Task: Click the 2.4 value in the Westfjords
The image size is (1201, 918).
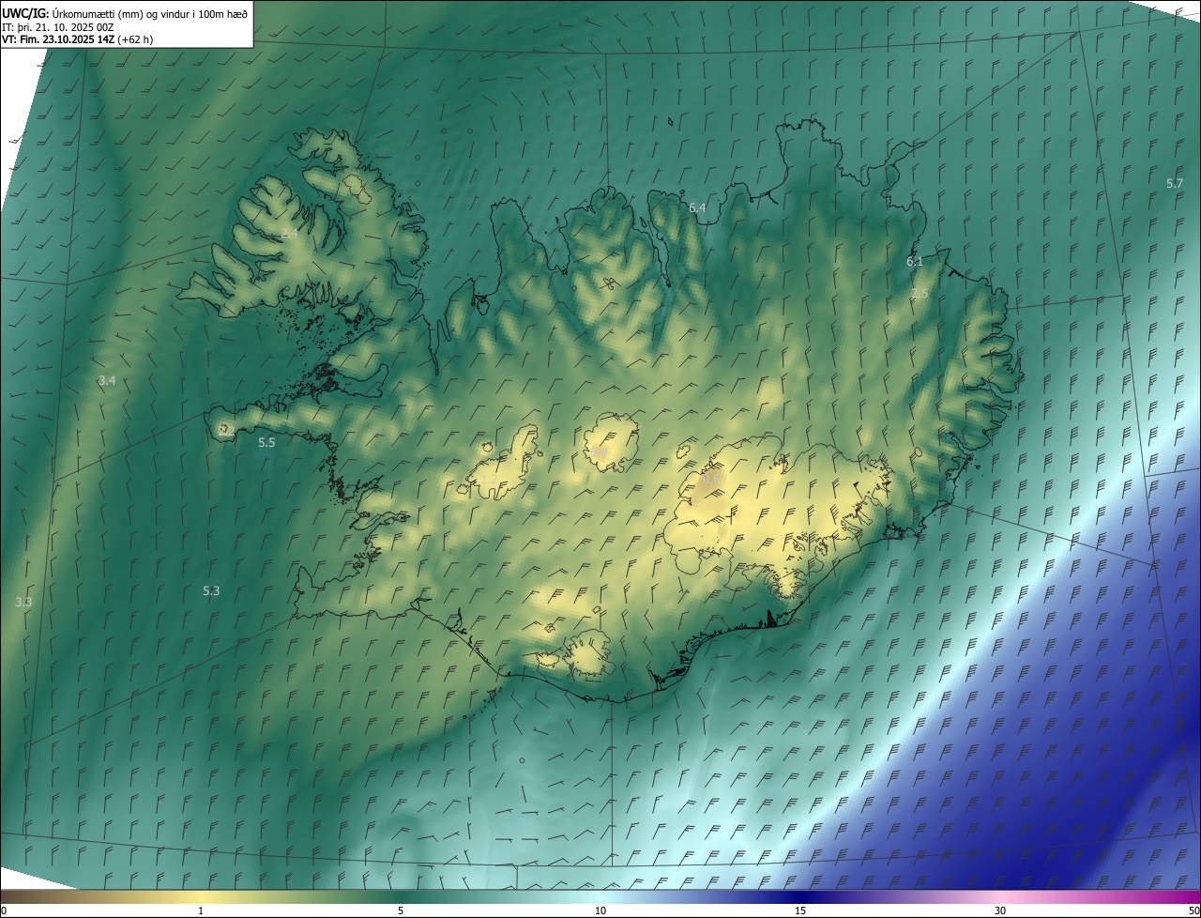Action: (289, 233)
